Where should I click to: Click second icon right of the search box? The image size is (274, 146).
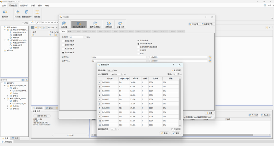click(x=27, y=80)
